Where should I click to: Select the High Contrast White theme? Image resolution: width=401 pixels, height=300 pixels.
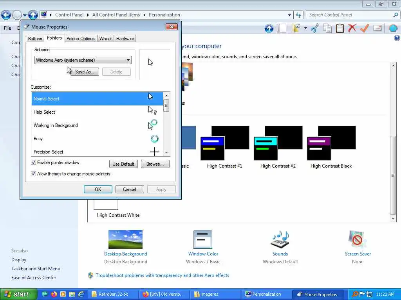click(118, 209)
